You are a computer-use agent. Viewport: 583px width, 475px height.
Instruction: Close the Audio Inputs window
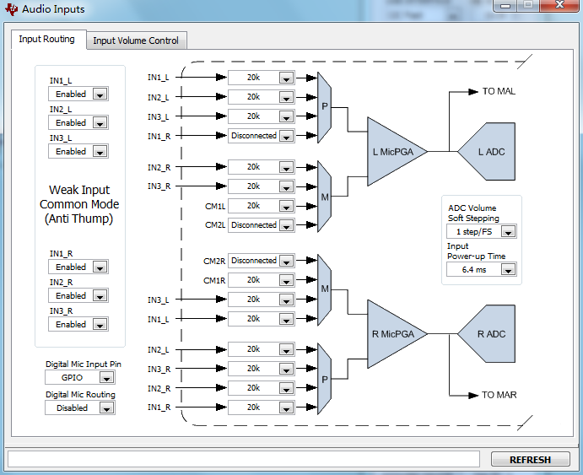point(559,5)
